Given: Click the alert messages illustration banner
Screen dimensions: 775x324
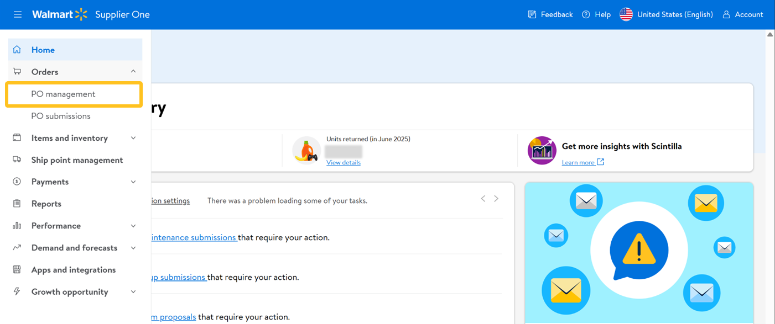Looking at the screenshot, I should point(639,253).
